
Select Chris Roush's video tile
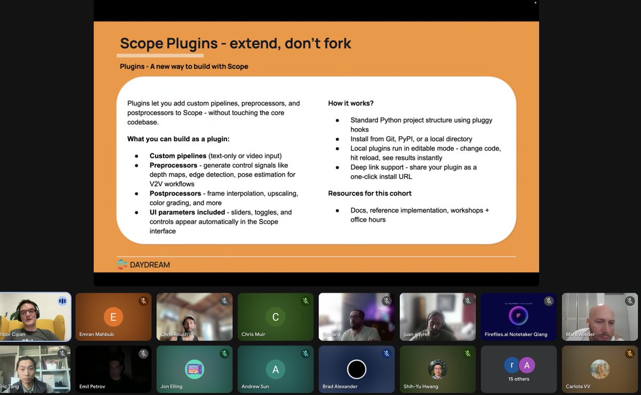click(x=194, y=317)
